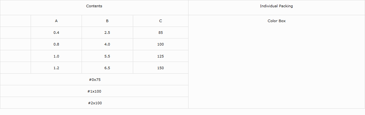Viewport: 365px width, 115px height.
Task: Select the #1x100 row
Action: click(x=94, y=91)
